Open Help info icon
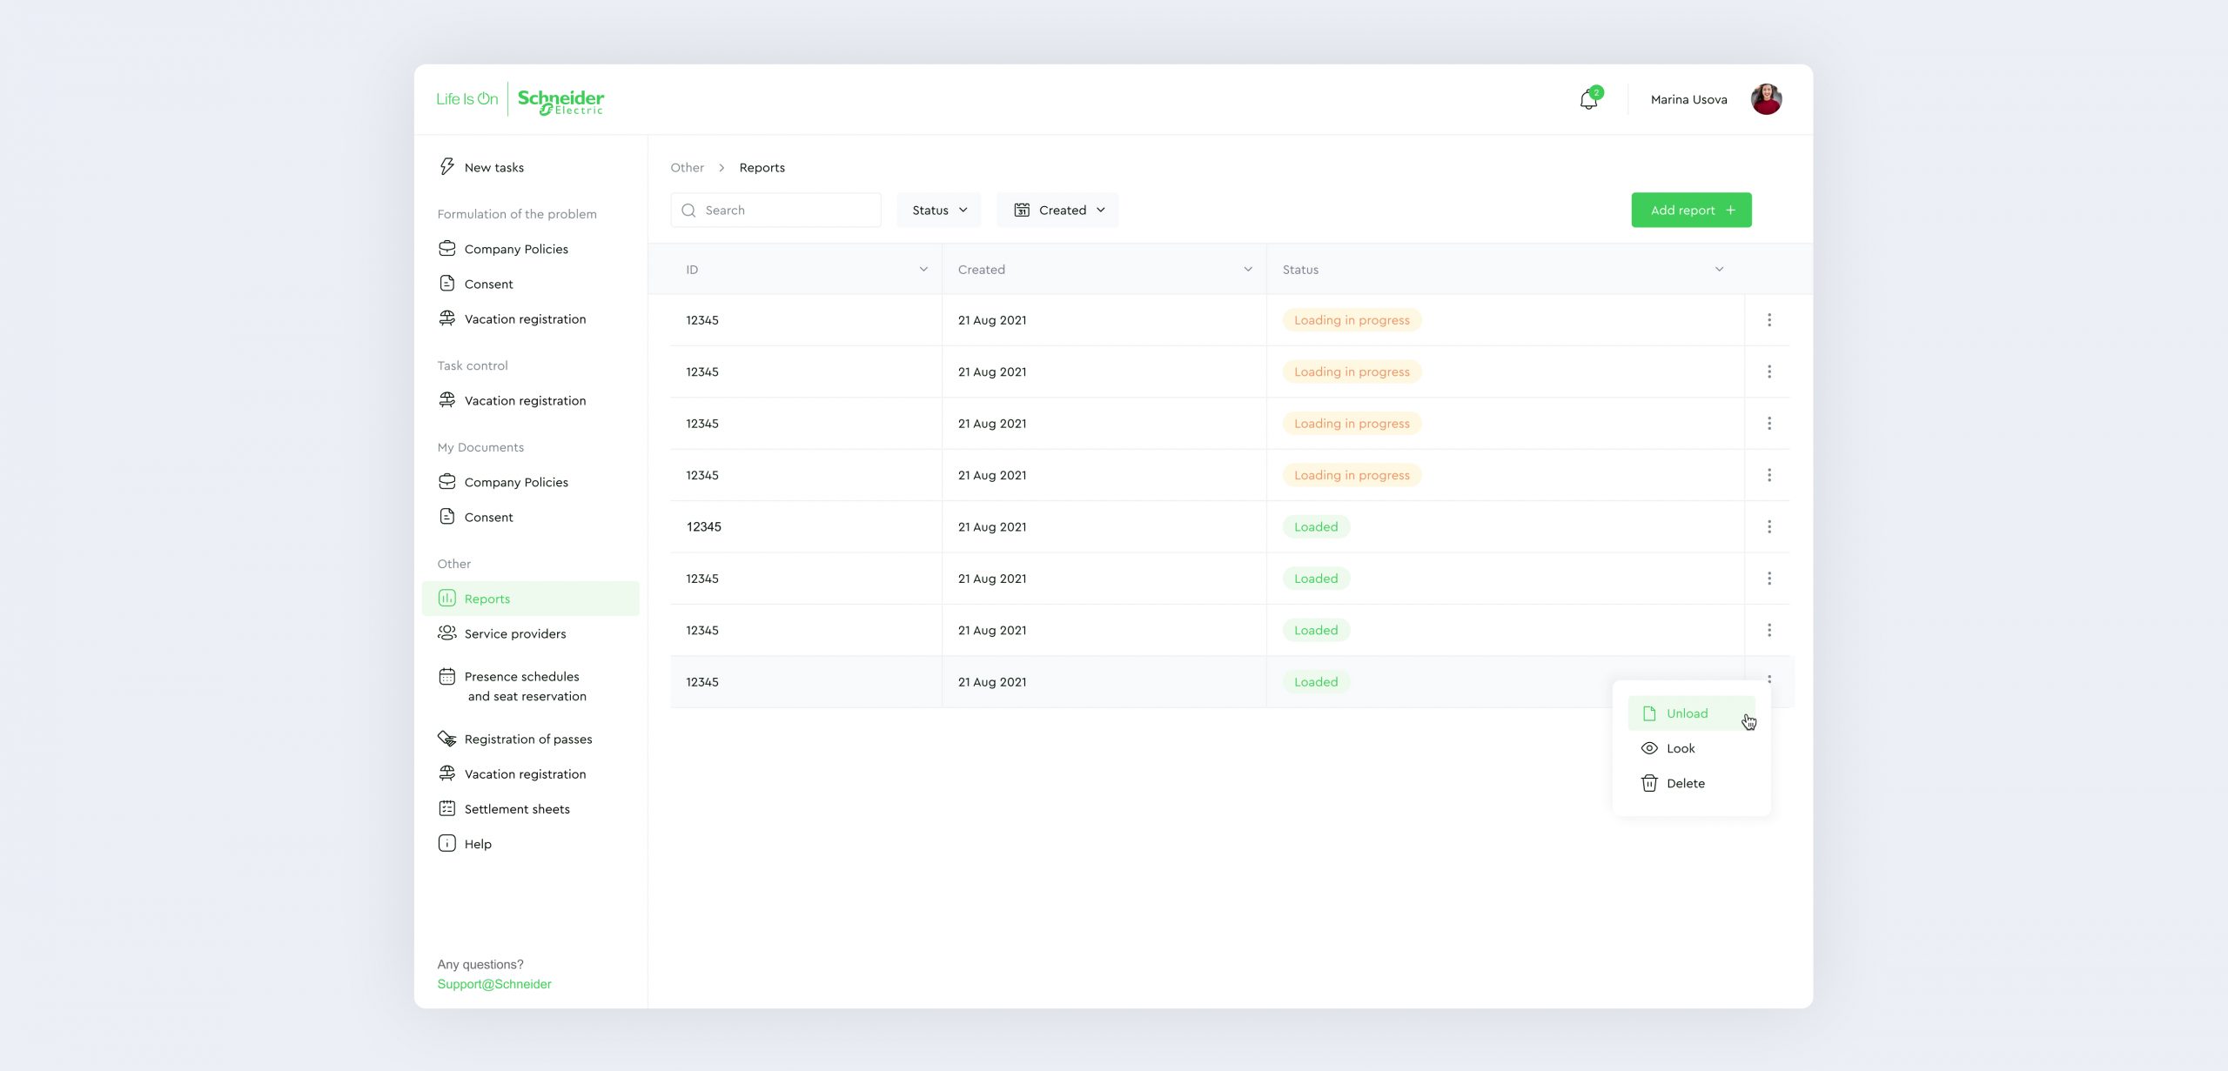This screenshot has height=1071, width=2228. tap(446, 844)
